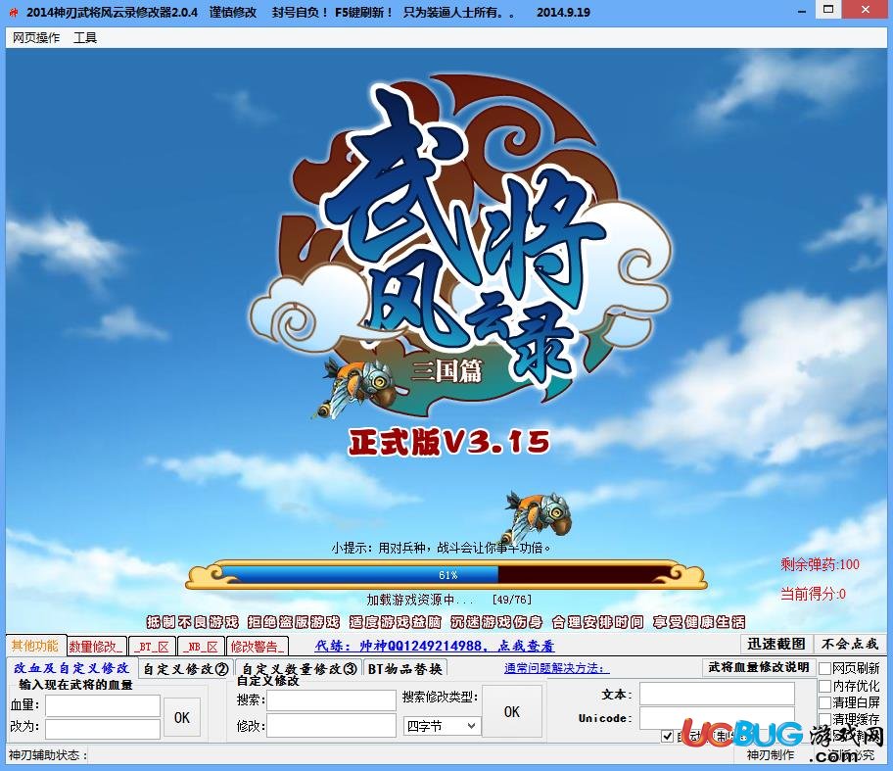This screenshot has width=893, height=771.
Task: Click the Unicode input field
Action: [717, 718]
